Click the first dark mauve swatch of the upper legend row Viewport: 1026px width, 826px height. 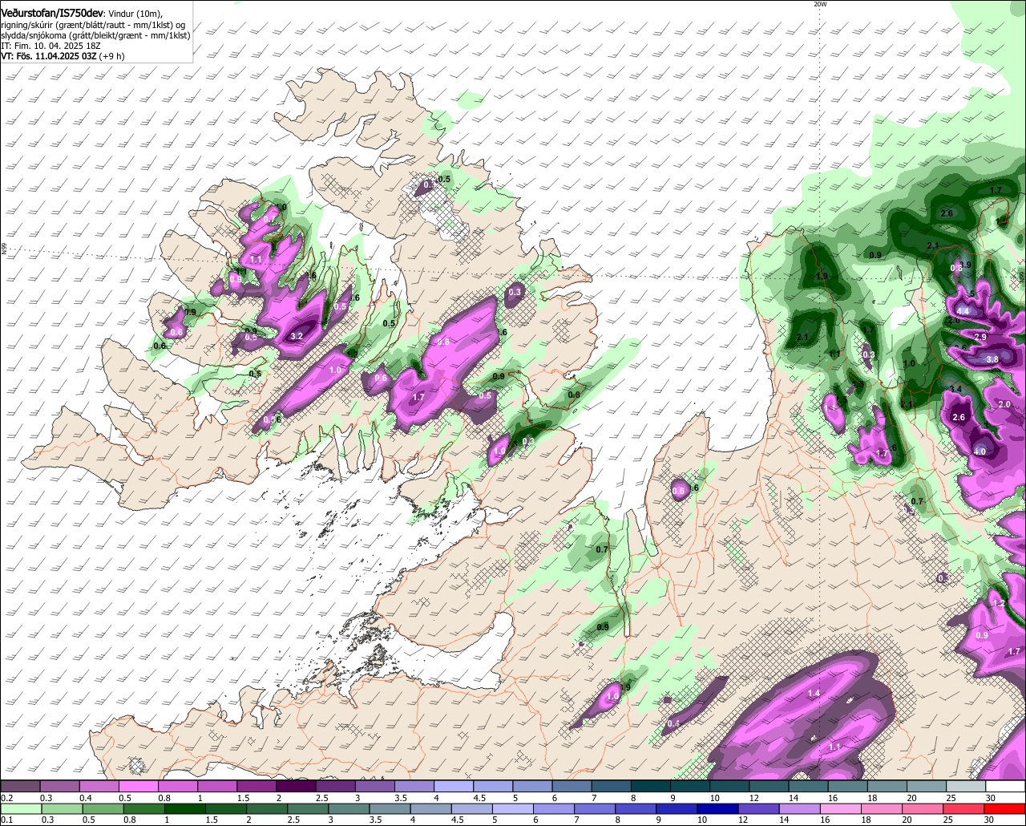(x=20, y=787)
